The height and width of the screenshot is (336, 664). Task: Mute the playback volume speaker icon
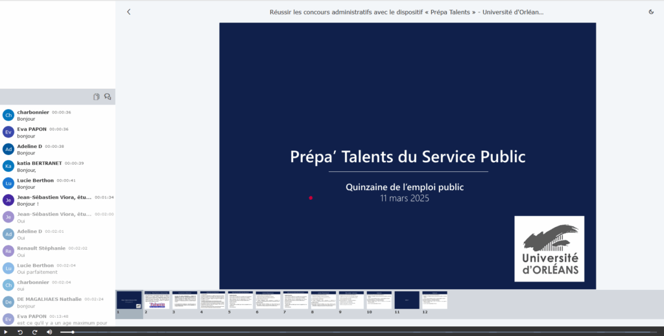tap(49, 331)
